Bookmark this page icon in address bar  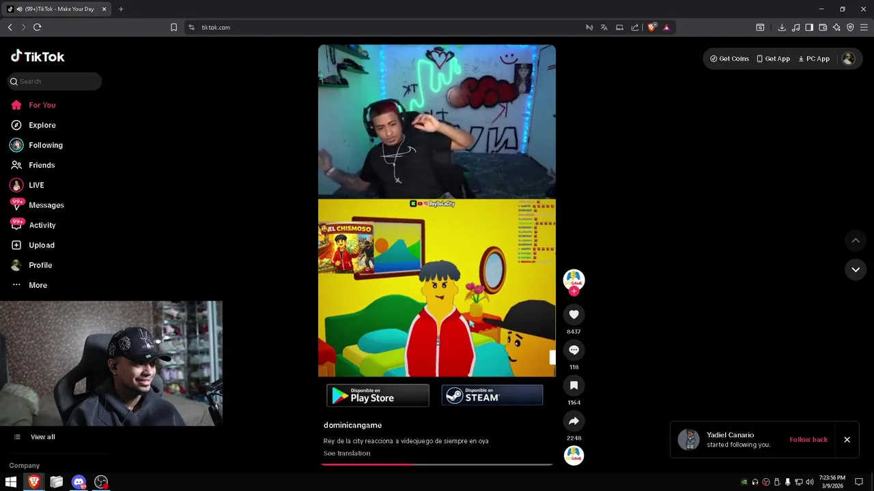173,27
